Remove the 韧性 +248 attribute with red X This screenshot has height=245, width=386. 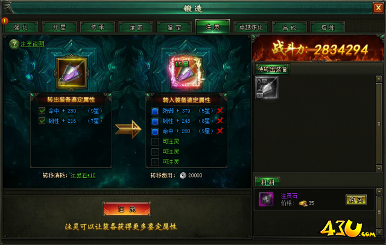(220, 120)
